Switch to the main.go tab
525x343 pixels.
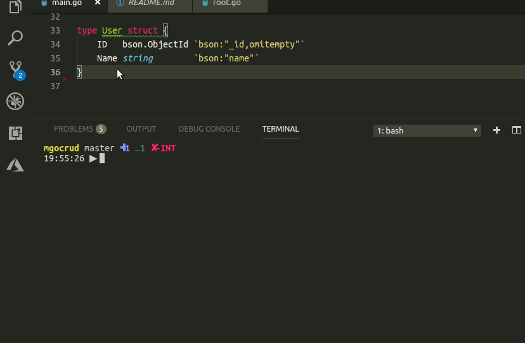point(67,3)
